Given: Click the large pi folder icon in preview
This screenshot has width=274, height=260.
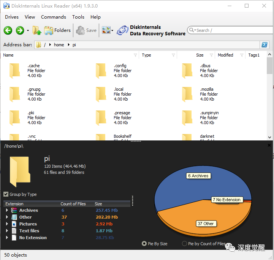Looking at the screenshot, I should pyautogui.click(x=20, y=172).
